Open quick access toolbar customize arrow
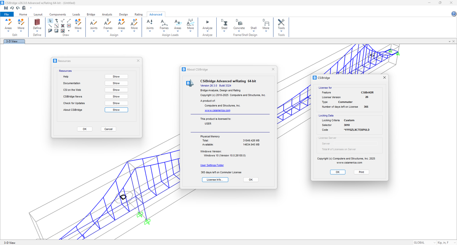 tap(31, 8)
